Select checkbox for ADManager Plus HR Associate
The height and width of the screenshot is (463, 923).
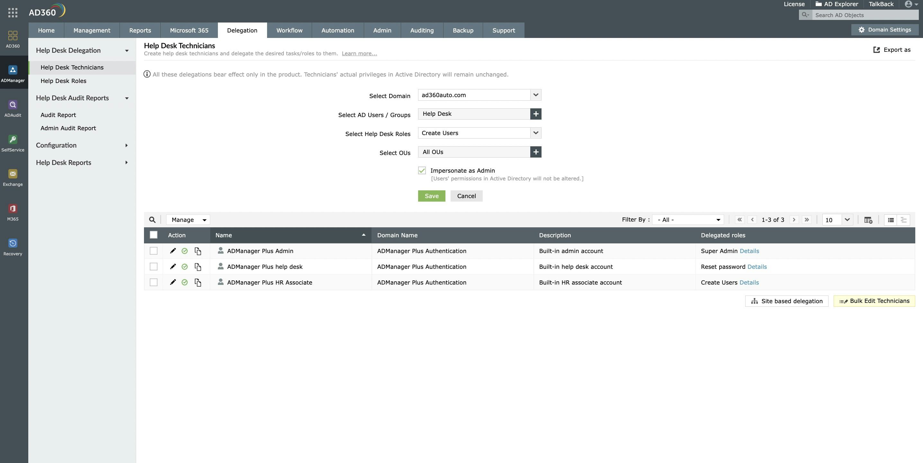[x=153, y=282]
